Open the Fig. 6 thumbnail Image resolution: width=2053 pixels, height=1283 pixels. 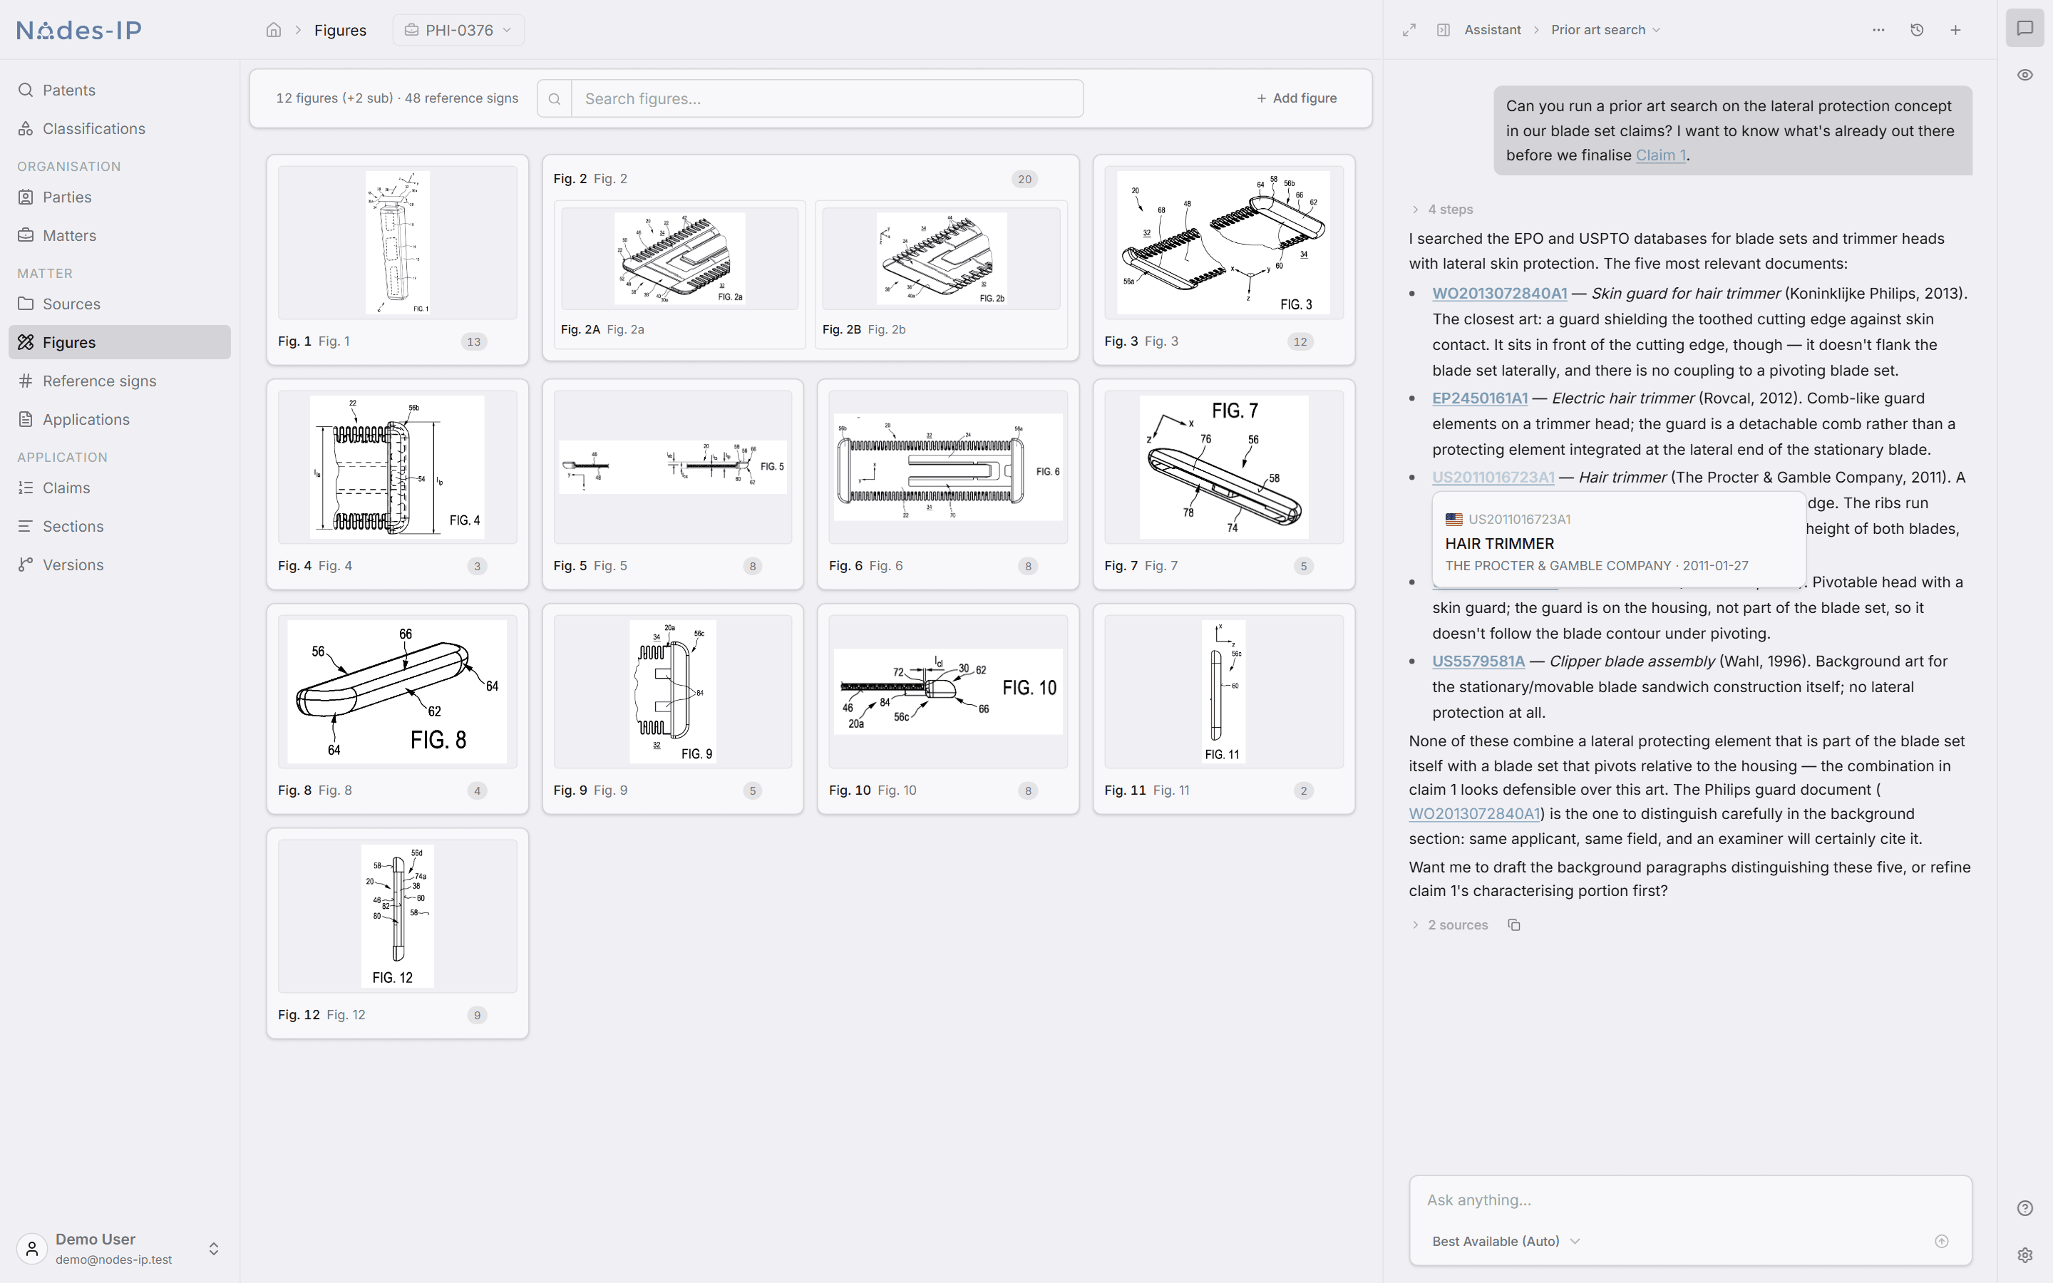tap(947, 467)
